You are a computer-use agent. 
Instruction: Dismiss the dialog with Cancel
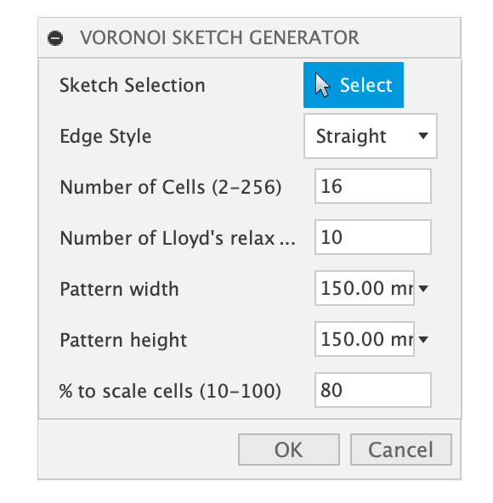pyautogui.click(x=401, y=449)
